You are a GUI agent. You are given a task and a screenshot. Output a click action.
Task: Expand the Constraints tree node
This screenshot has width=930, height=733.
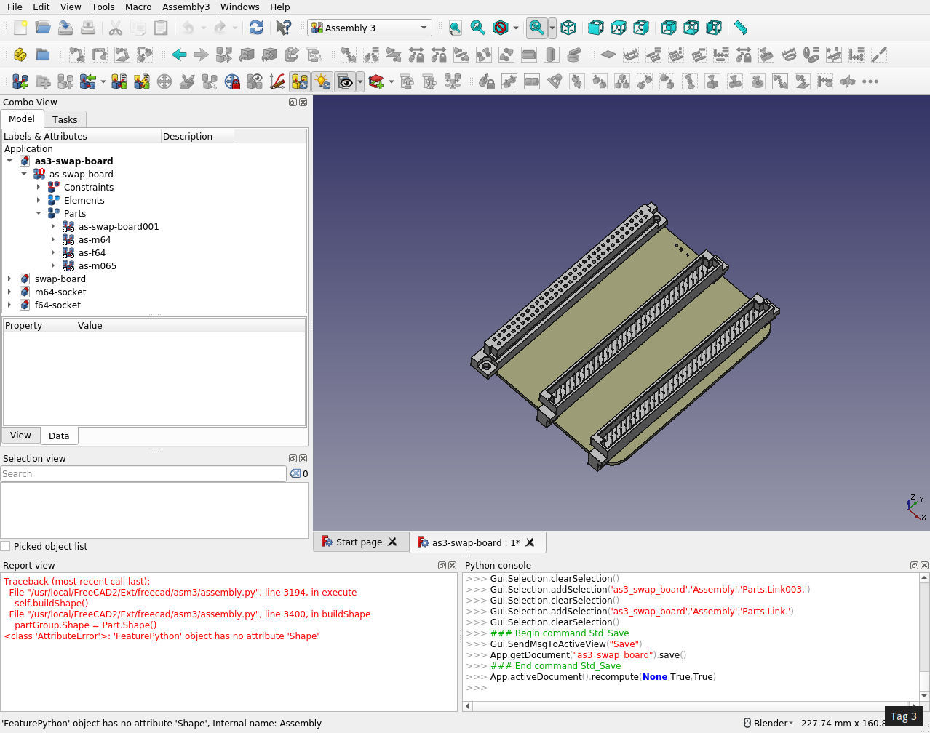39,188
